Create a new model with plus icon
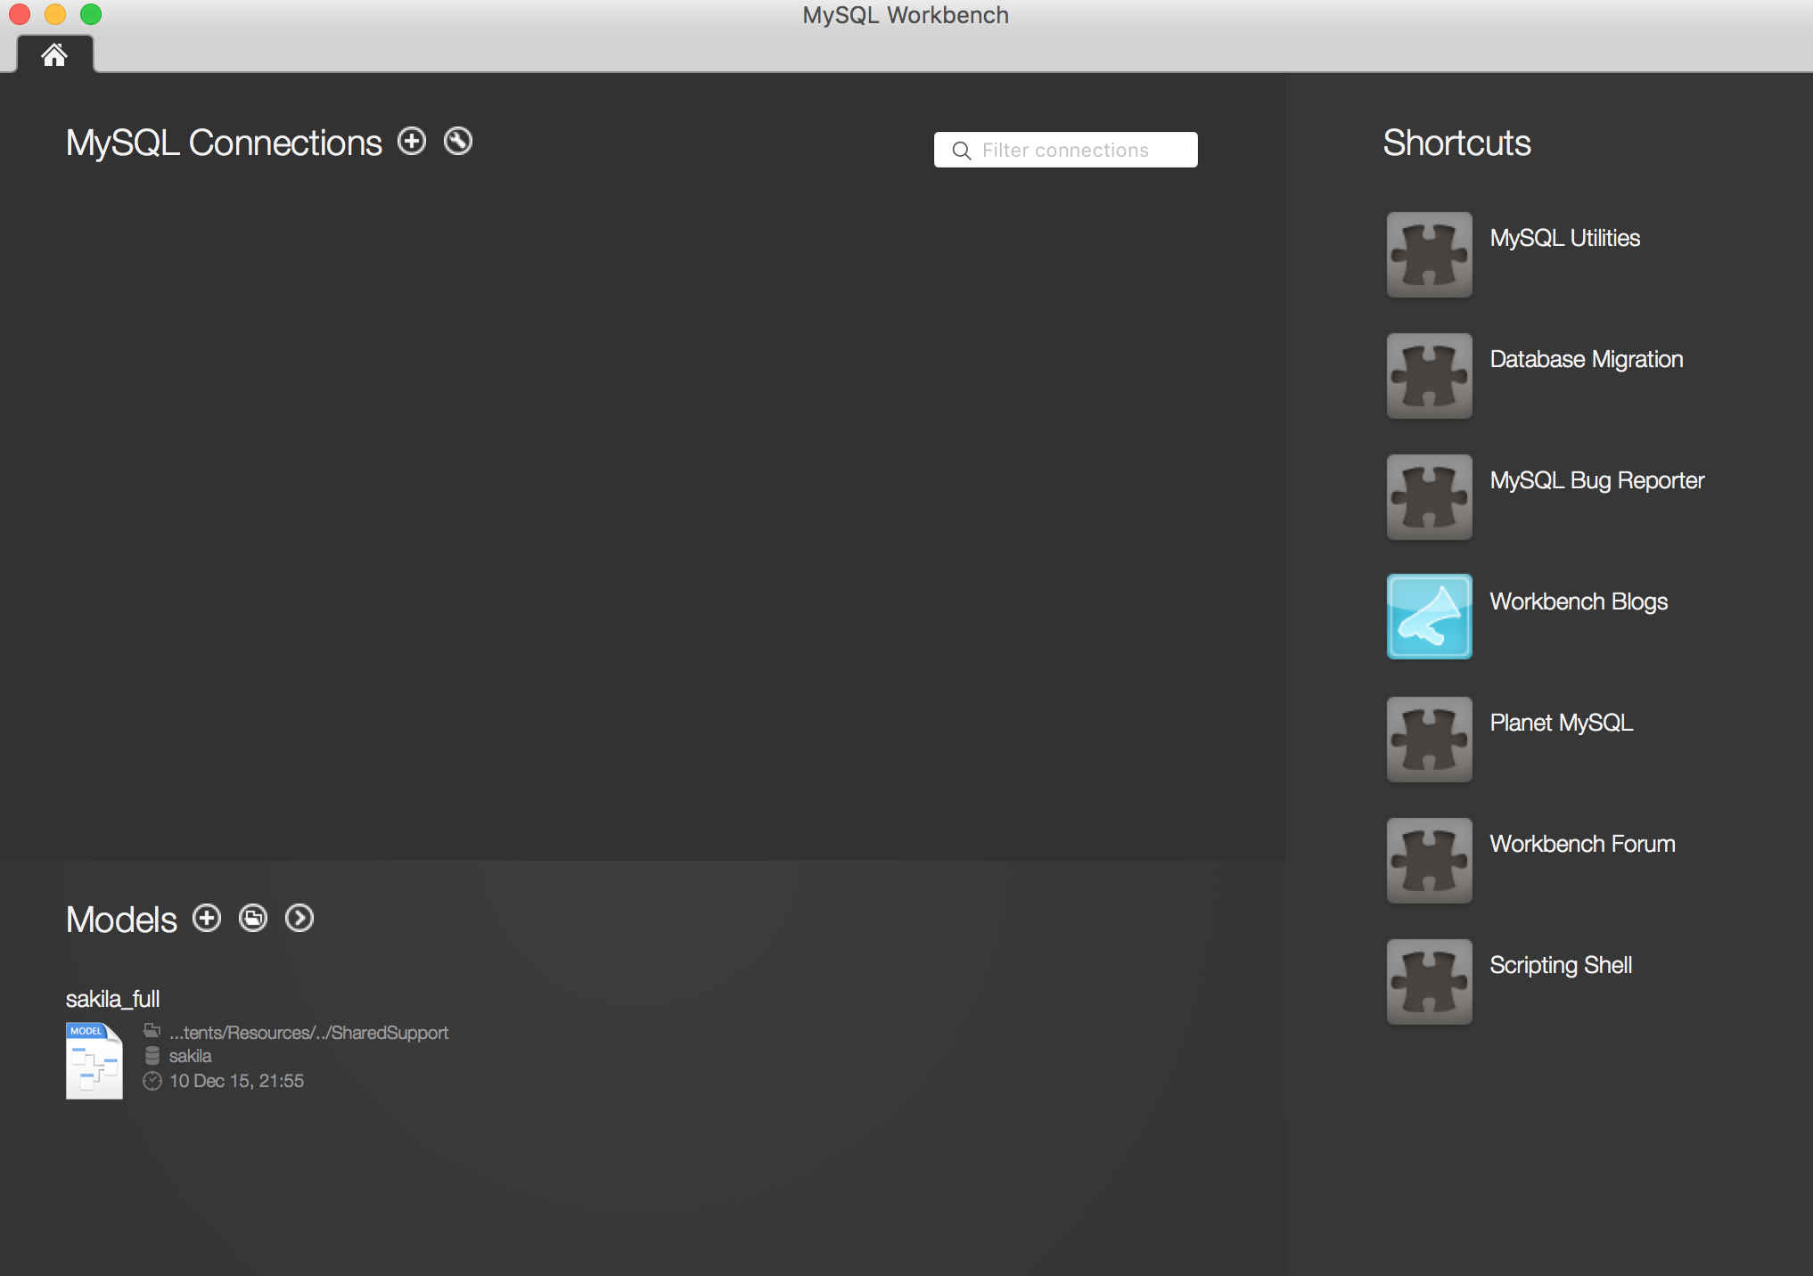The height and width of the screenshot is (1276, 1813). 207,918
